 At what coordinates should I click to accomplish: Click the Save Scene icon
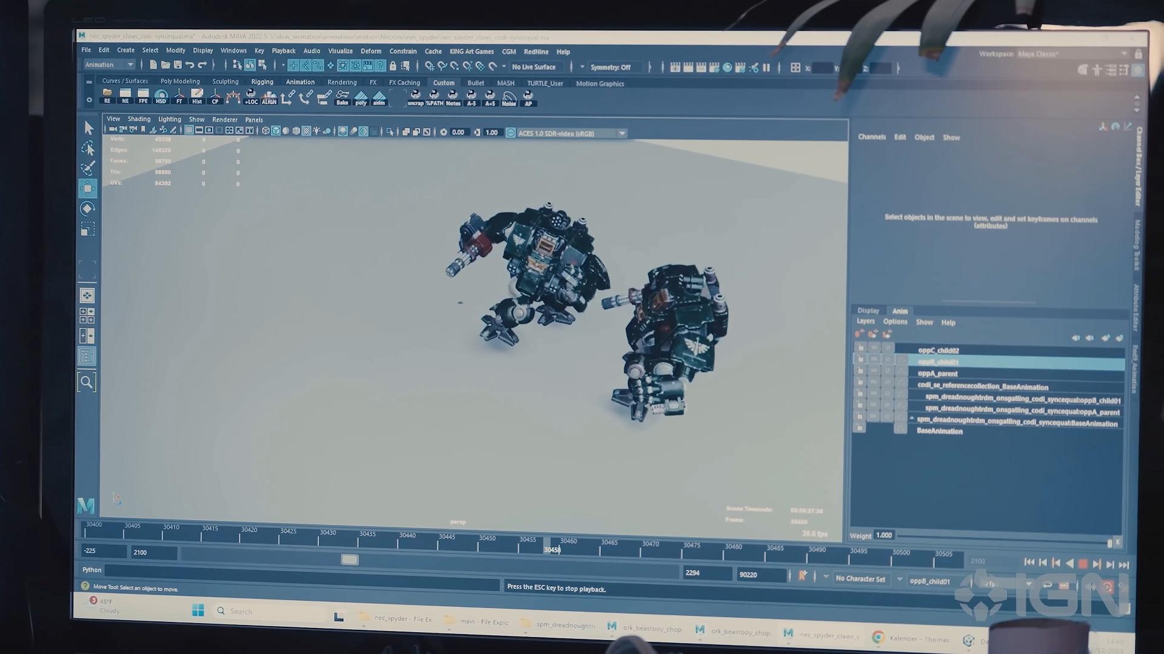tap(178, 65)
